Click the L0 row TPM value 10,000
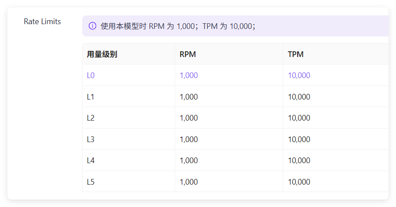The image size is (396, 207). pyautogui.click(x=299, y=75)
